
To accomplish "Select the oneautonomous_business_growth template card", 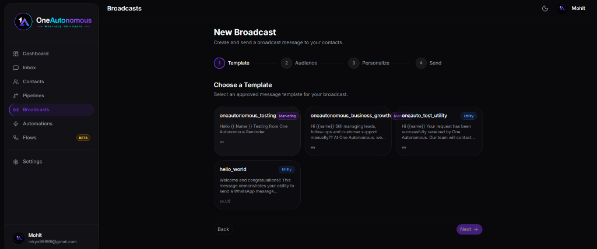I will (x=348, y=131).
